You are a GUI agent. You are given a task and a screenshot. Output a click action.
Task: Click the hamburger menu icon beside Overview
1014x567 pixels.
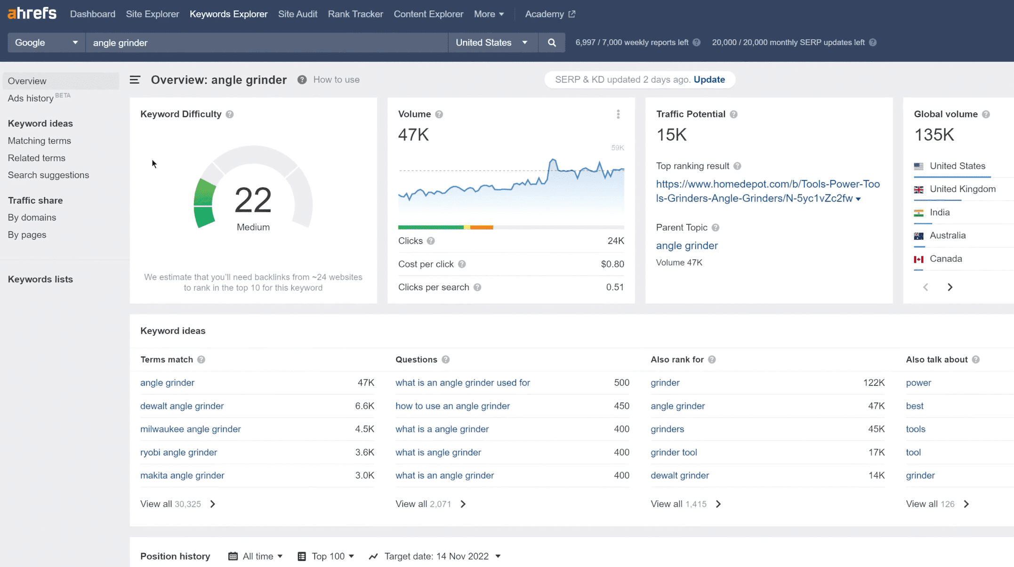(135, 80)
